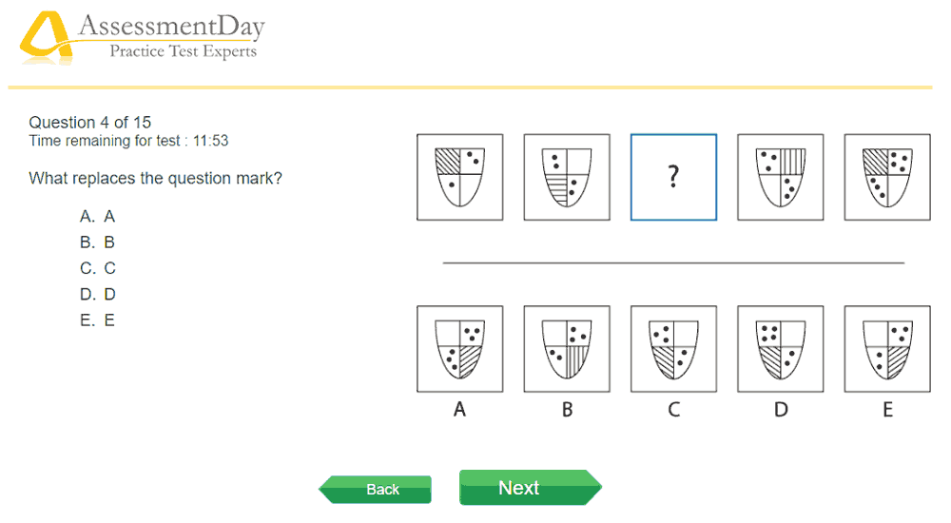This screenshot has height=523, width=951.
Task: Select answer shield image labeled B
Action: pos(567,349)
